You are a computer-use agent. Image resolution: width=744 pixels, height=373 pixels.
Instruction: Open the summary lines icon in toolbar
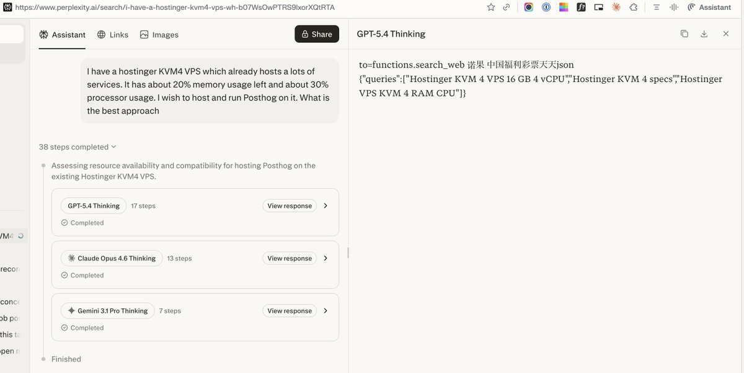[x=657, y=7]
